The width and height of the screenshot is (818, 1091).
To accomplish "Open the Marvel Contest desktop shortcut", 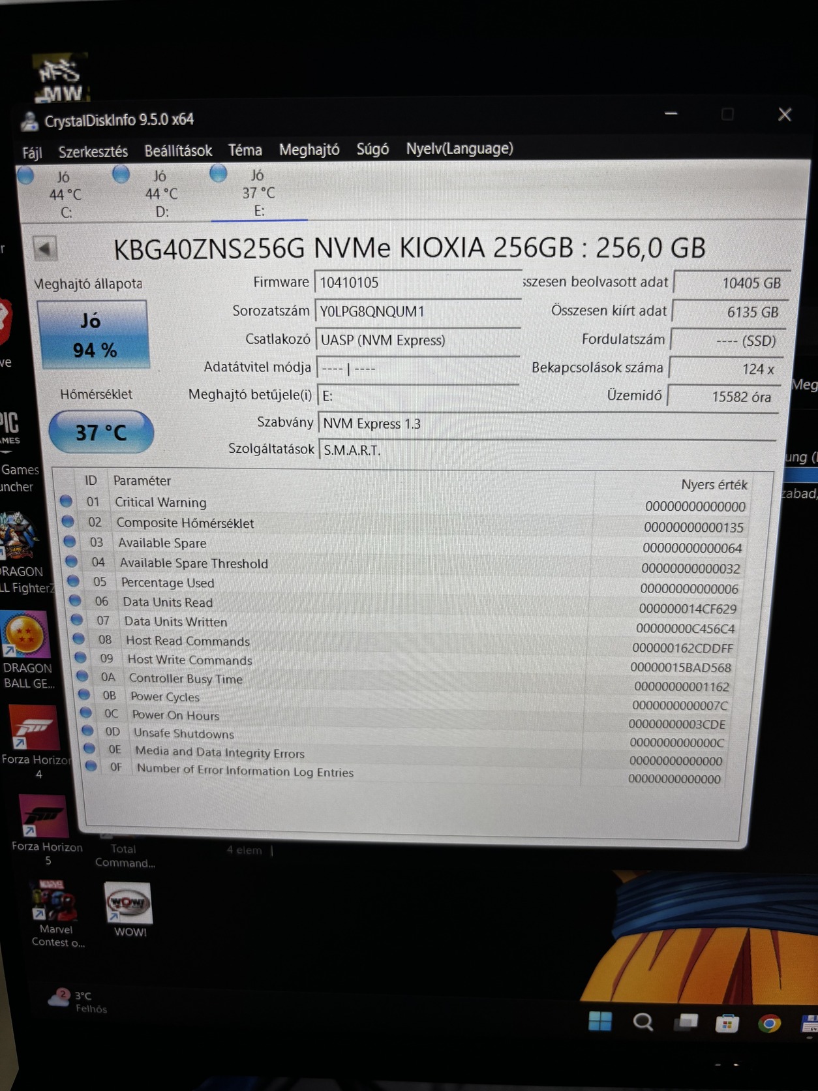I will 57,914.
